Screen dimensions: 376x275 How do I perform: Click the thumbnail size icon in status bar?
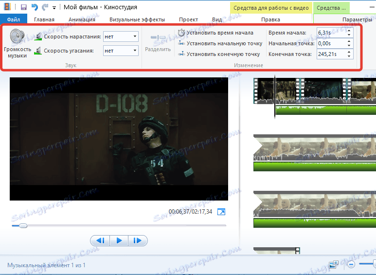coord(334,264)
